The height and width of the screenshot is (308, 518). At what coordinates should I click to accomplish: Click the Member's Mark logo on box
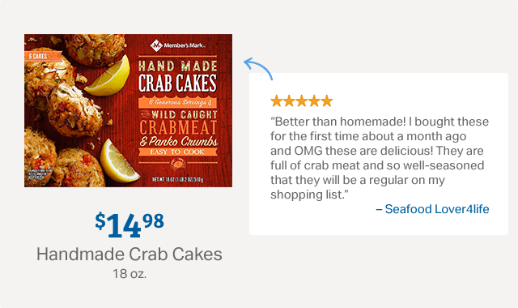(178, 45)
